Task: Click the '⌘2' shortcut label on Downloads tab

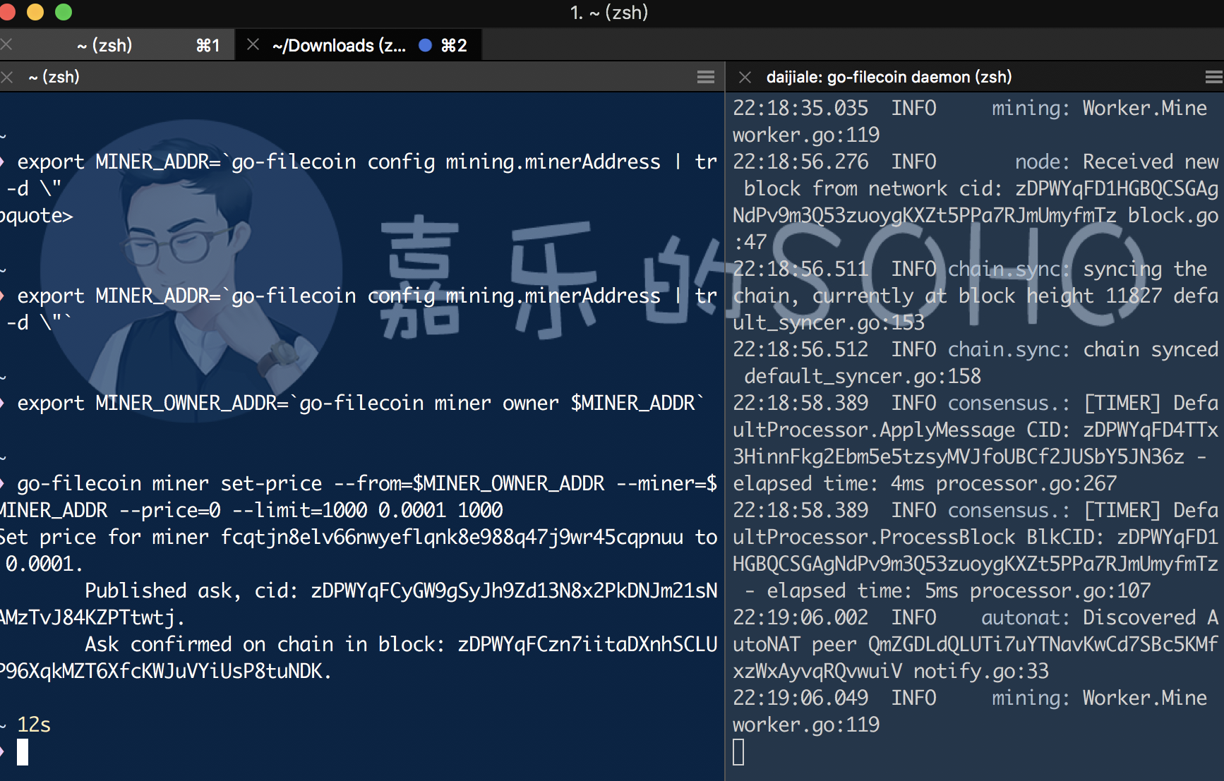Action: 454,45
